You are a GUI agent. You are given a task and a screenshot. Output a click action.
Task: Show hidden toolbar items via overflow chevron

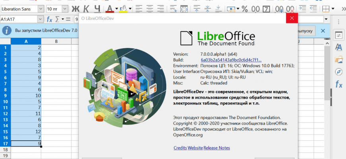(x=343, y=9)
